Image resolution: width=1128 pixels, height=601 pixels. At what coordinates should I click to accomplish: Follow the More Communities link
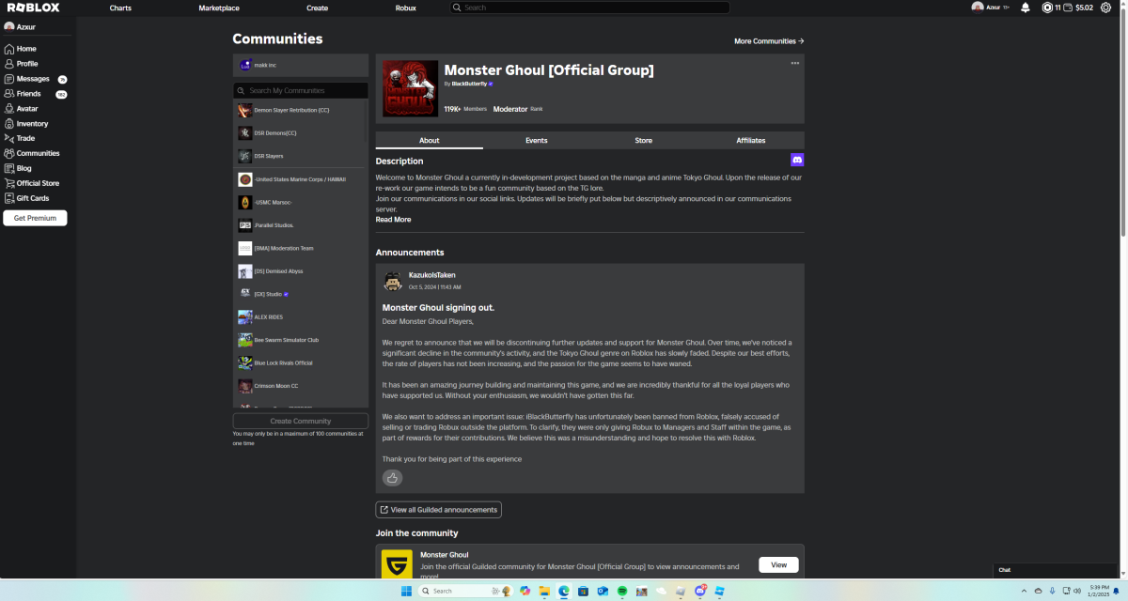[769, 41]
